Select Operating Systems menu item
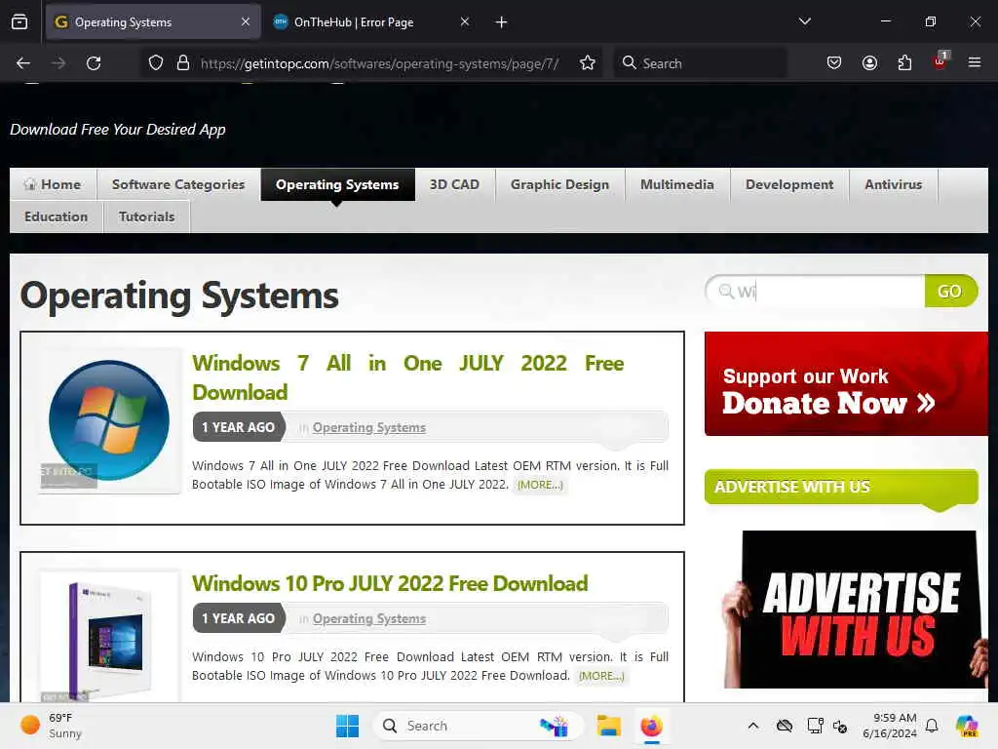This screenshot has width=998, height=749. pos(337,184)
